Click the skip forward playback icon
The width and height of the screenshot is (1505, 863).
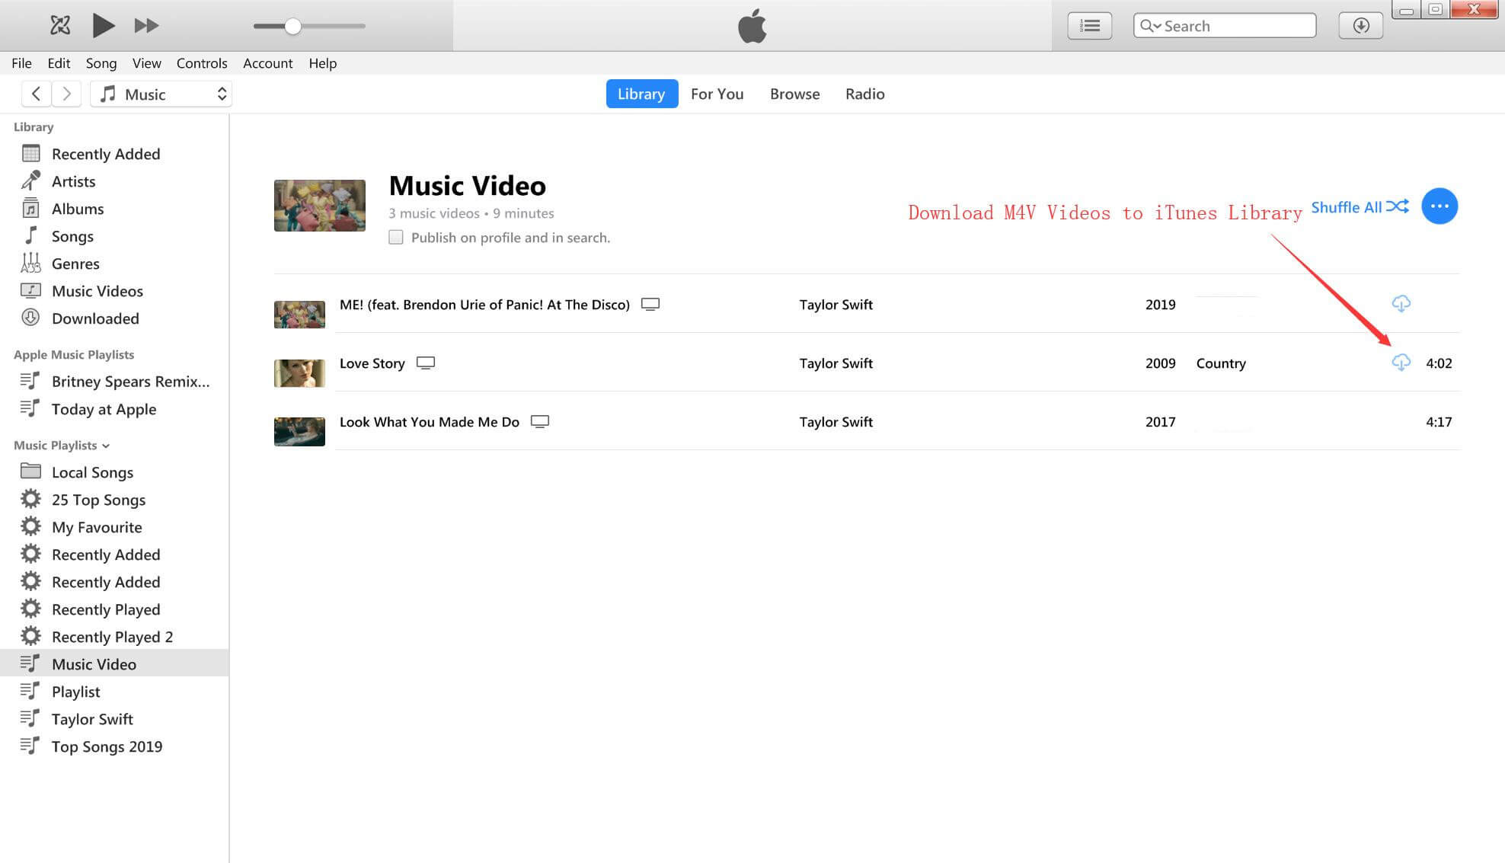coord(145,24)
